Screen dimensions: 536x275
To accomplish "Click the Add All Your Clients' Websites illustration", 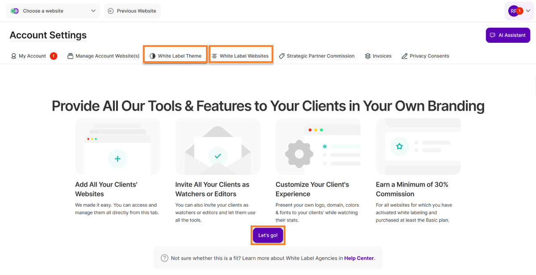I will (x=117, y=146).
